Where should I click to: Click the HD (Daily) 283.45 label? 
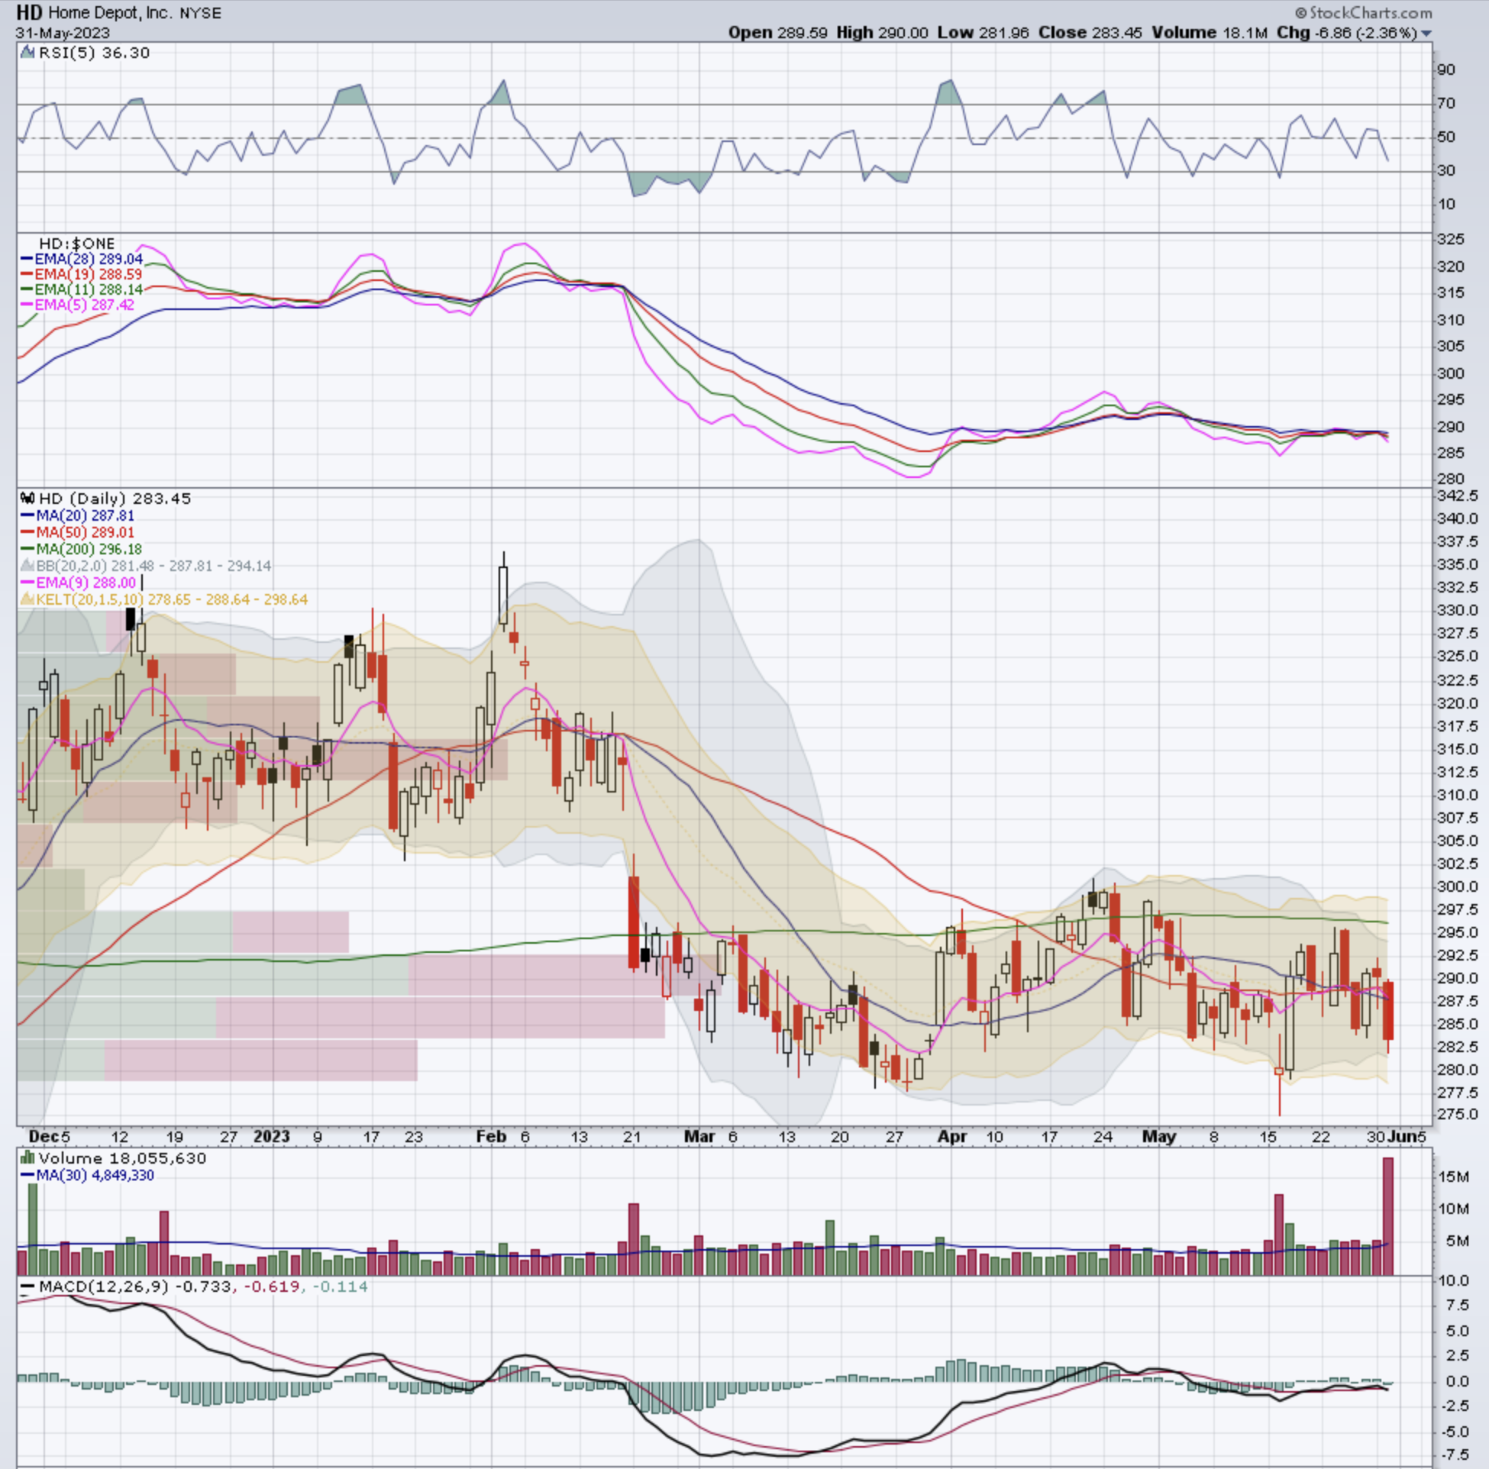[x=115, y=498]
